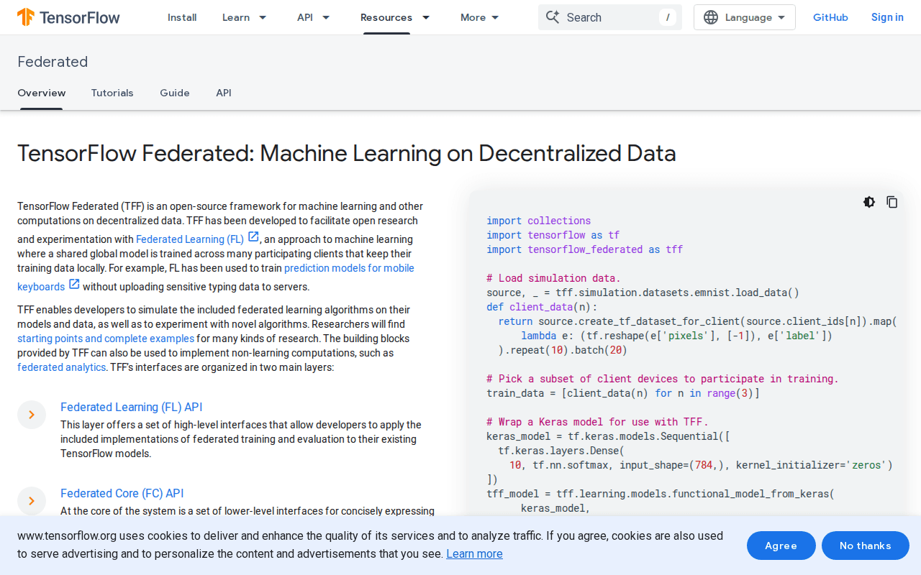Screen dimensions: 921x575
Task: Copy code sample icon
Action: click(x=892, y=202)
